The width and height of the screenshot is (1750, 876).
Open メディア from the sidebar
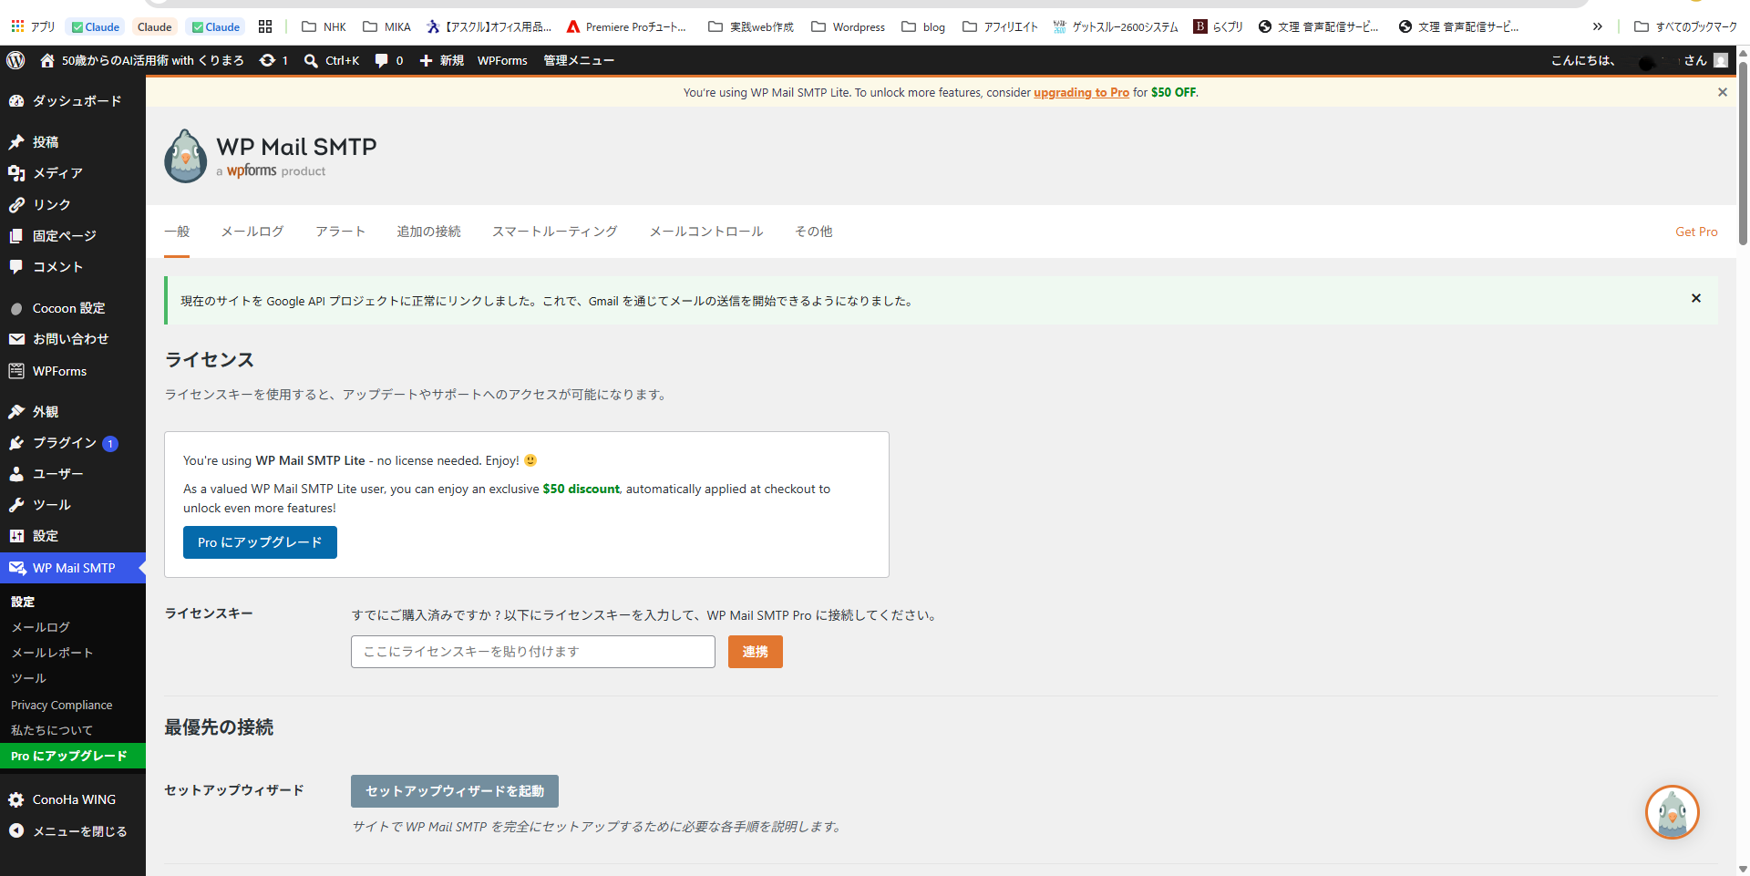point(73,173)
